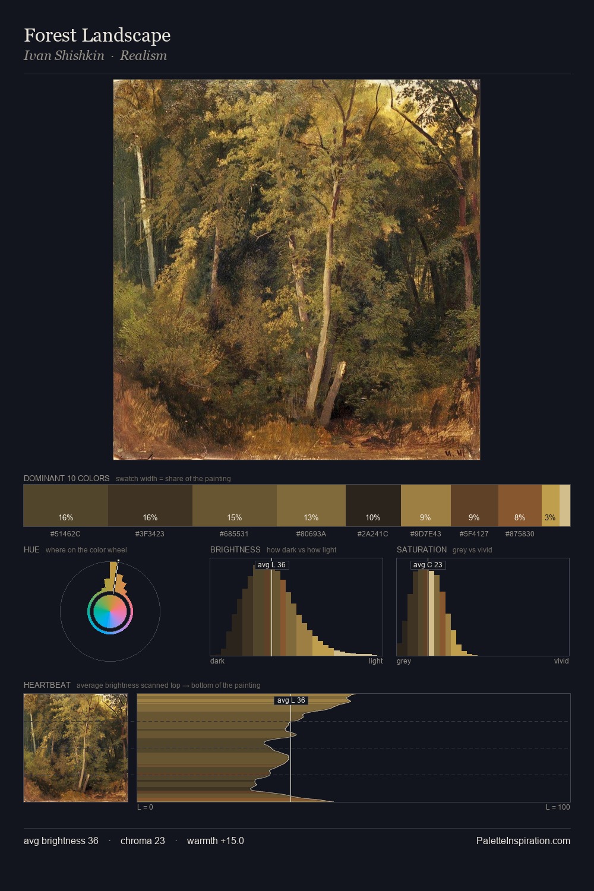This screenshot has width=594, height=891.
Task: Click the 'avg L 36' marker in Brightness histogram
Action: pos(271,565)
